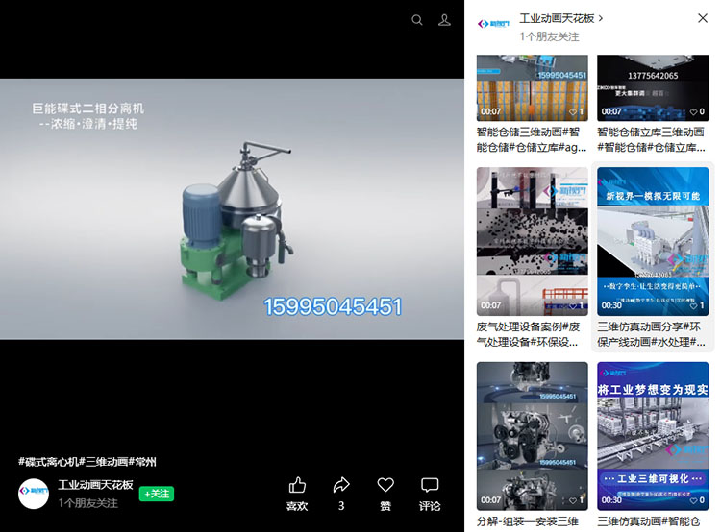This screenshot has height=532, width=721.
Task: Click the share count 3
Action: [341, 506]
